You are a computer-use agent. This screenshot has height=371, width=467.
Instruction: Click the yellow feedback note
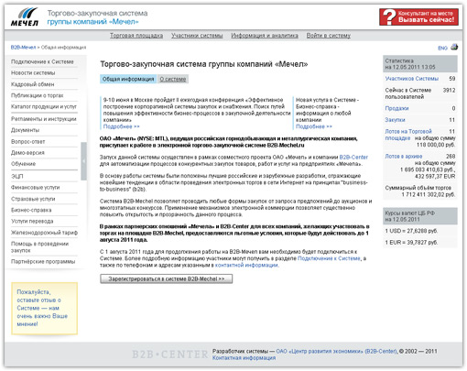point(45,309)
